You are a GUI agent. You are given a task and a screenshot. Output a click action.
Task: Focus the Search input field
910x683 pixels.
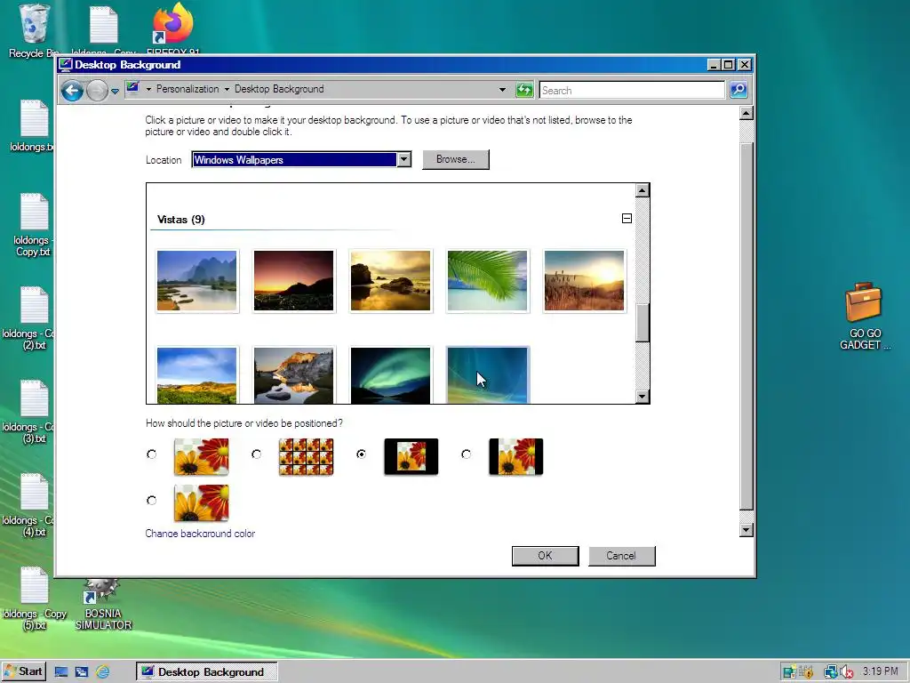[632, 90]
